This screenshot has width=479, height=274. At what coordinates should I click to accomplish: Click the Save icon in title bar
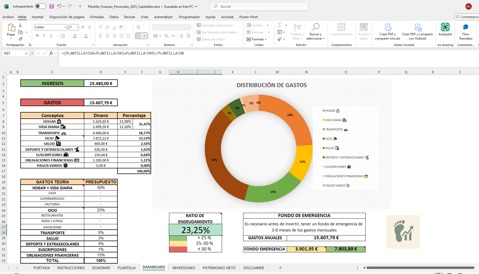point(52,6)
